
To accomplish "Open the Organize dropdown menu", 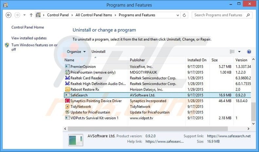I will pyautogui.click(x=76, y=52).
